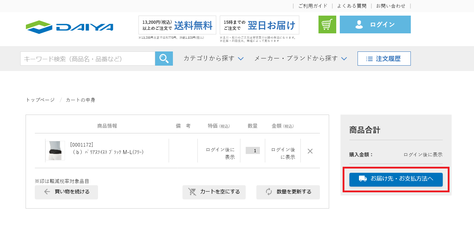Open ご利用ガイド link
This screenshot has height=237, width=474.
pyautogui.click(x=312, y=6)
